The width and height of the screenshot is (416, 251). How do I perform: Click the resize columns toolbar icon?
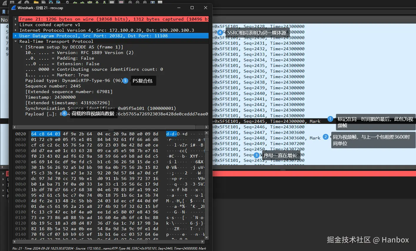pos(153,2)
